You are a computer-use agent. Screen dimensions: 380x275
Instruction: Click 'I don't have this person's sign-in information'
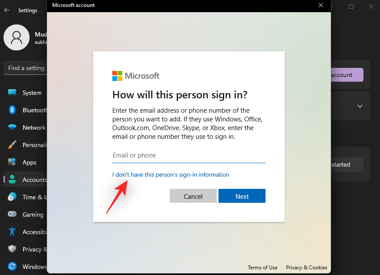coord(171,174)
